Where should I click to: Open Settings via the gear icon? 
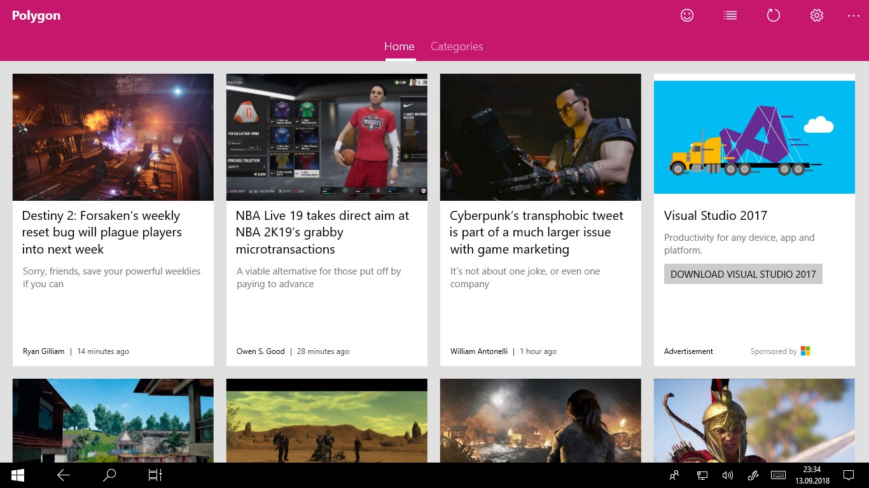pyautogui.click(x=817, y=15)
